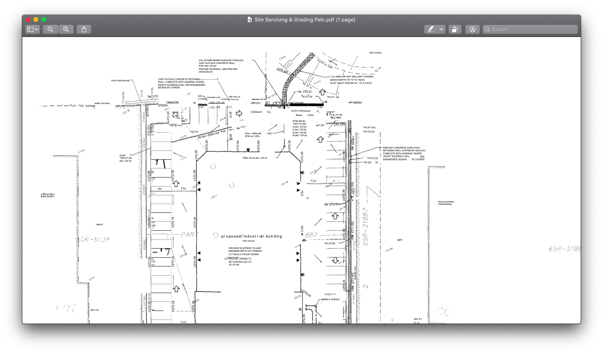Viewport: 603px width, 353px height.
Task: Click the proposed/industrial building label
Action: coord(251,236)
